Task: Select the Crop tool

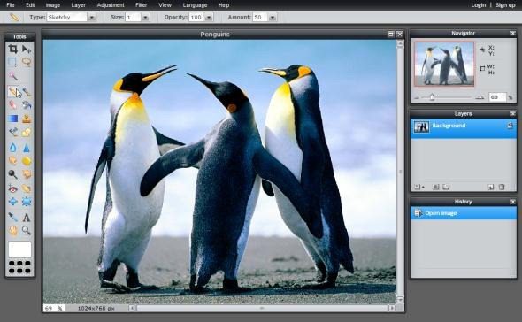Action: click(x=12, y=49)
